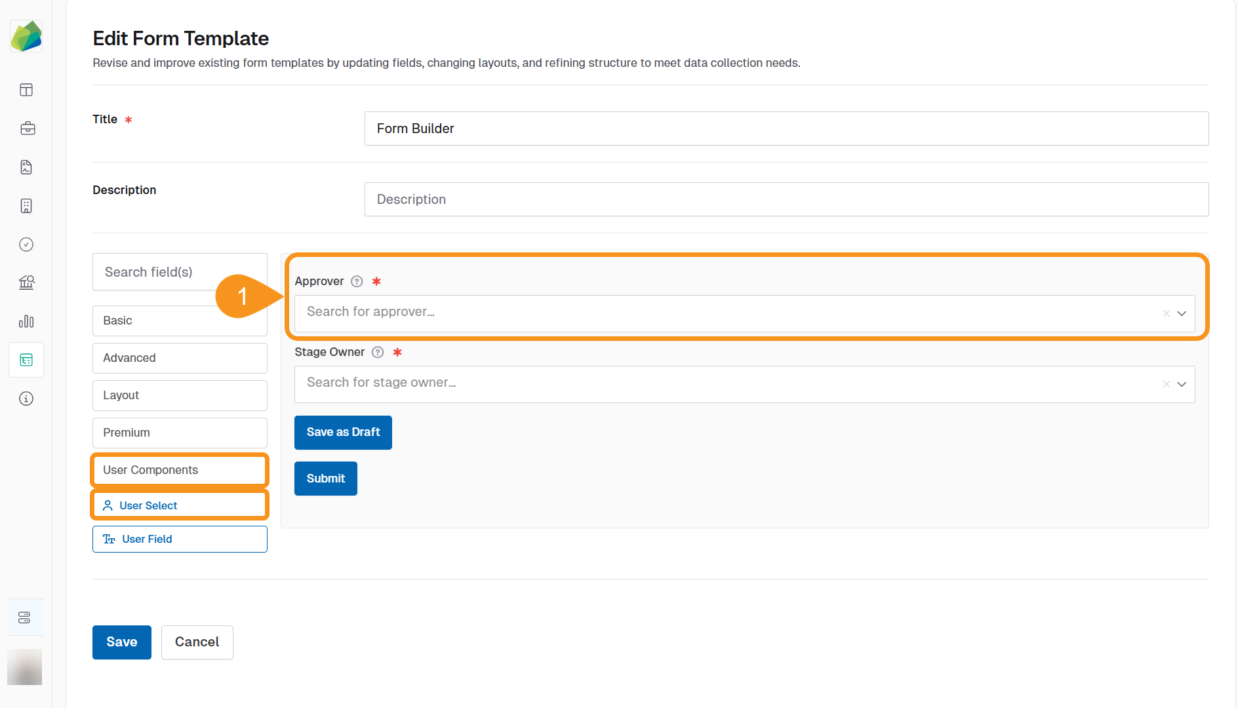Switch to the Premium fields category

[179, 433]
